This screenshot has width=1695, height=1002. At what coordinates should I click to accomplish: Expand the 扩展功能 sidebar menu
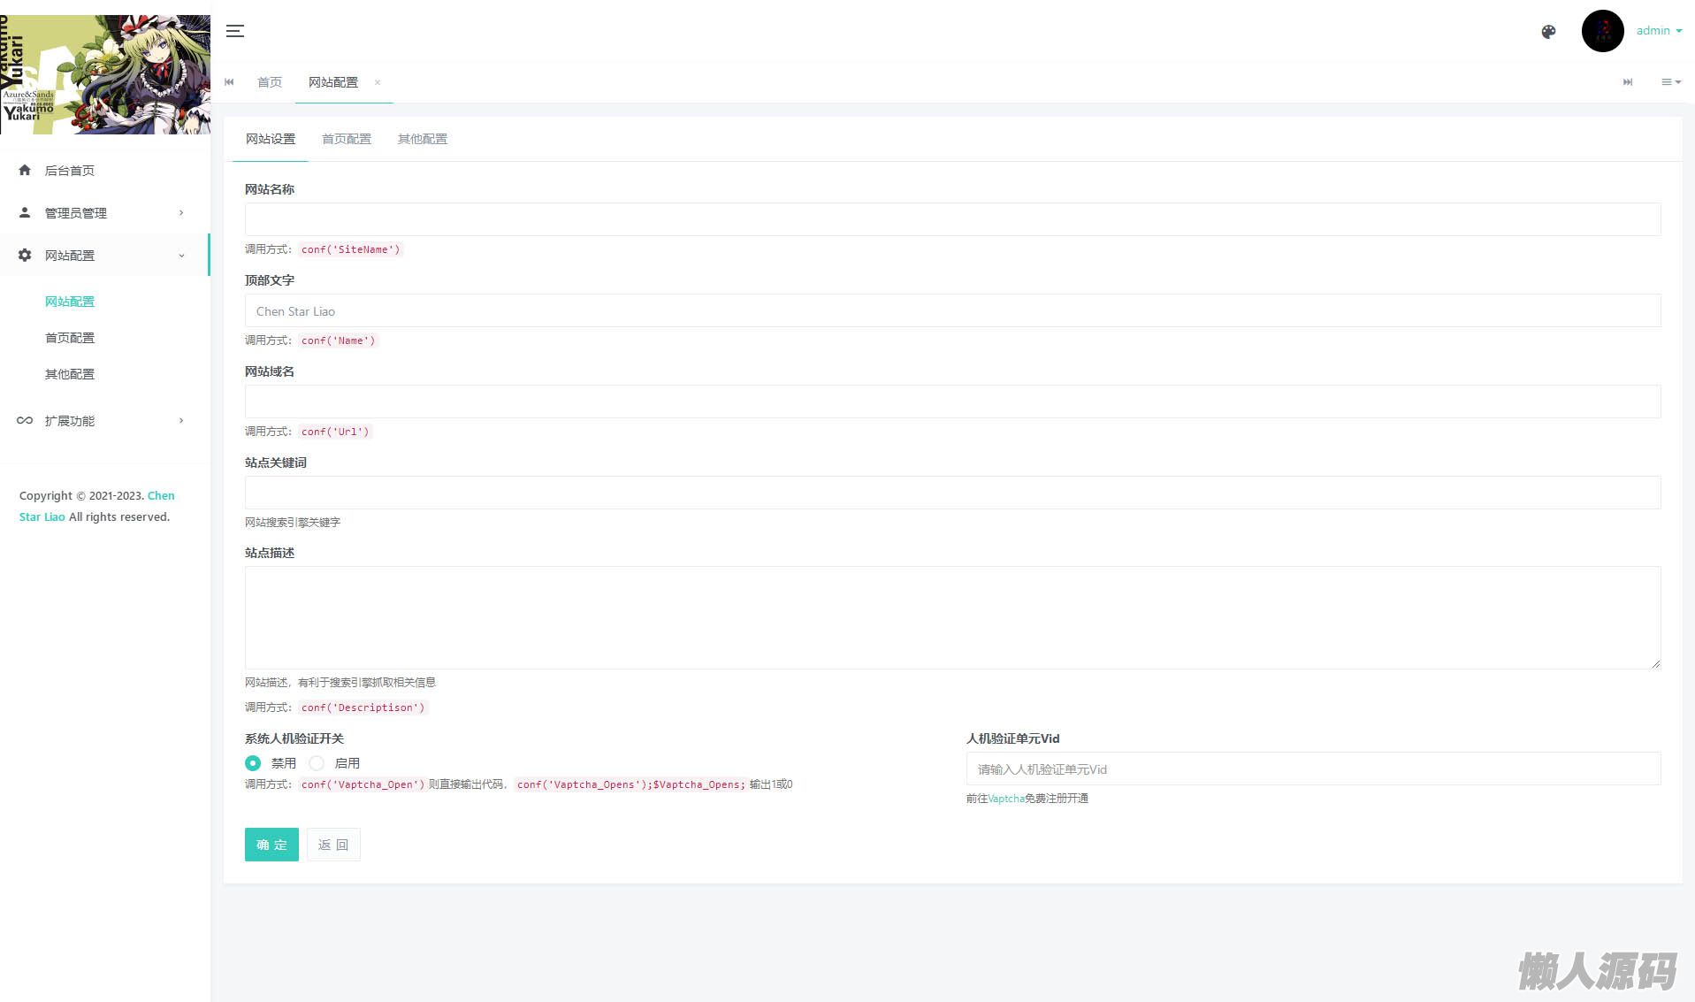point(104,420)
